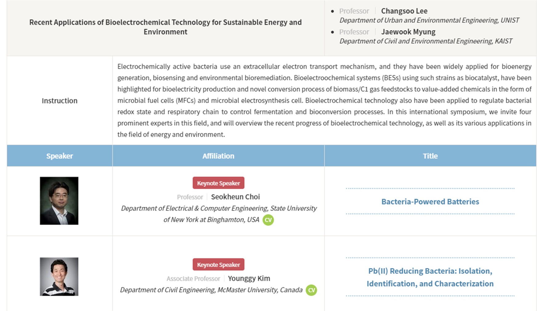Click the Binghamton affiliation text
This screenshot has height=311, width=542.
pyautogui.click(x=211, y=220)
